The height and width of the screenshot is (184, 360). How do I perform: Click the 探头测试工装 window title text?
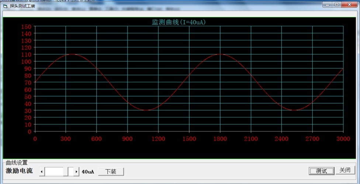[x=22, y=6]
